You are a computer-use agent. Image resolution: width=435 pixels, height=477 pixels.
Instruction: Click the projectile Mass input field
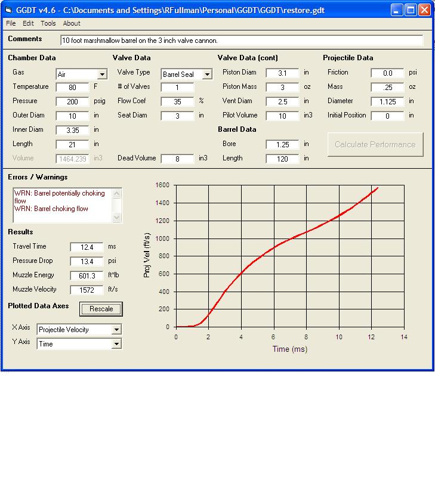[387, 87]
